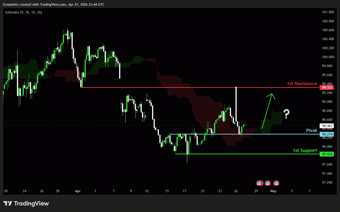The image size is (340, 212).
Task: Click the white question mark on chart
Action: [x=286, y=114]
